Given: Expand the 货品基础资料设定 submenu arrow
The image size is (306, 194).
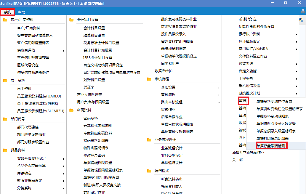Looking at the screenshot, I should (64, 158).
